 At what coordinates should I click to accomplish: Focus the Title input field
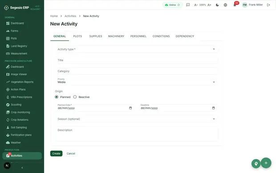pyautogui.click(x=137, y=60)
